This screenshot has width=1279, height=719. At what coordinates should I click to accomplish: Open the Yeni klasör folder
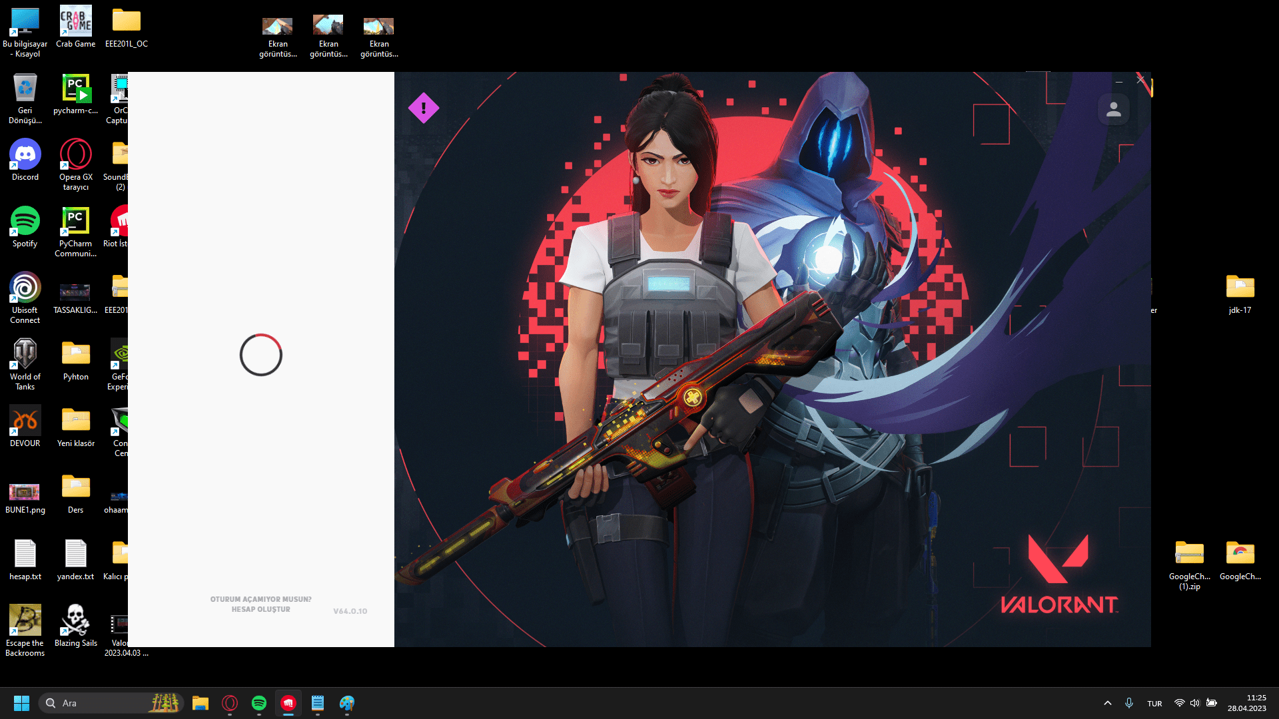pos(76,427)
